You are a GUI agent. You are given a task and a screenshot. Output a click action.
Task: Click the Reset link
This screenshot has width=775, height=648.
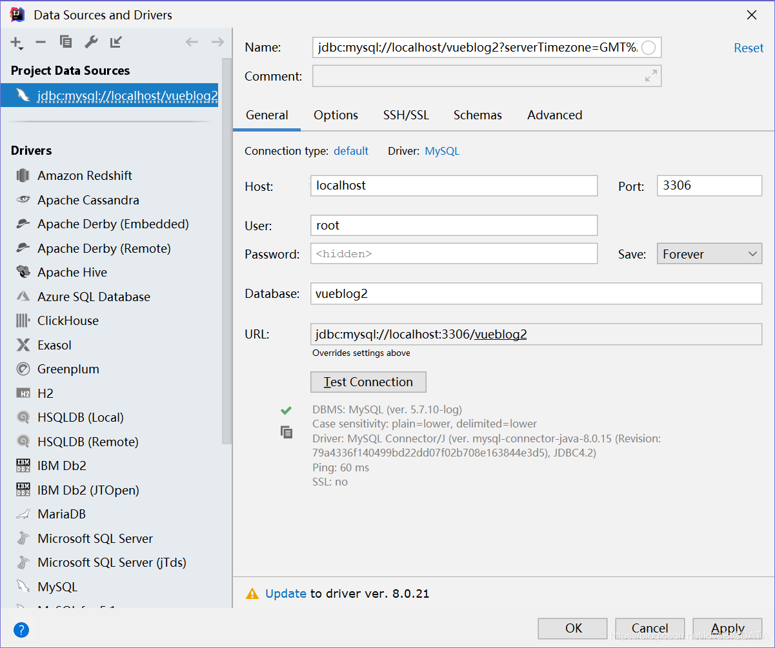tap(749, 48)
